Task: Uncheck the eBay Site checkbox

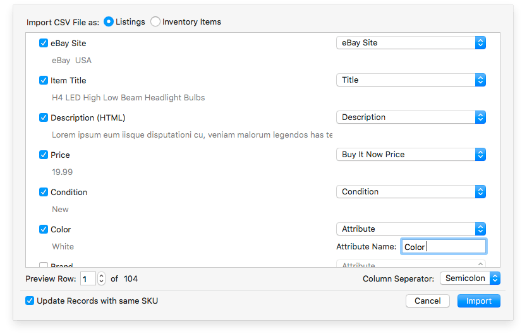Action: [44, 44]
